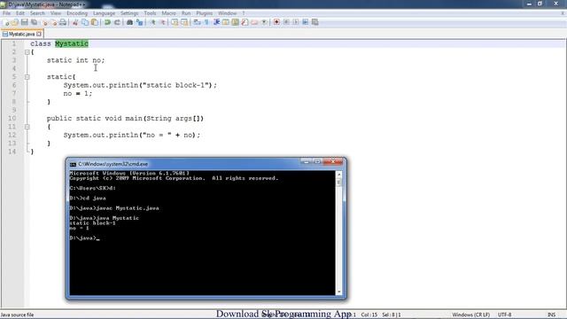Open the Search menu

click(37, 13)
